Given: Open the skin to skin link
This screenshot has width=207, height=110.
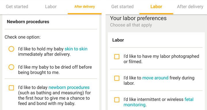Looking at the screenshot, I should [76, 49].
